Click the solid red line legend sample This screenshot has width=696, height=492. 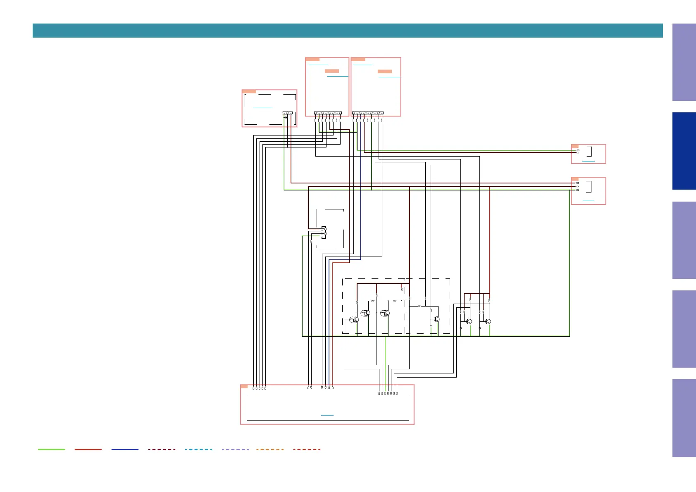(88, 449)
